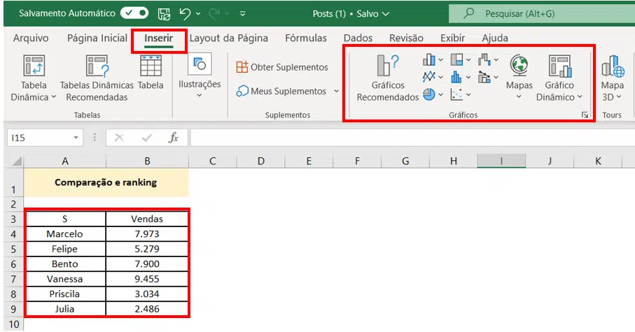Select column B header
Screen dimensions: 635x332
(x=148, y=161)
